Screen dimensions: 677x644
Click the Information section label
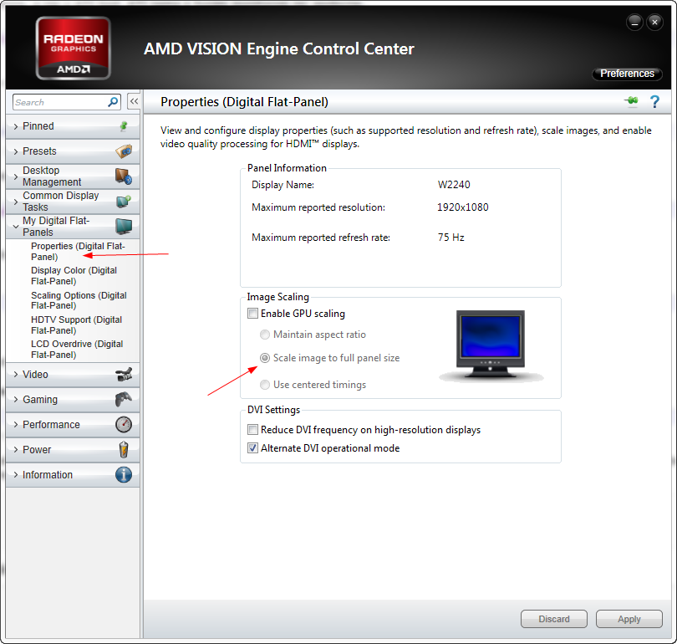[48, 475]
